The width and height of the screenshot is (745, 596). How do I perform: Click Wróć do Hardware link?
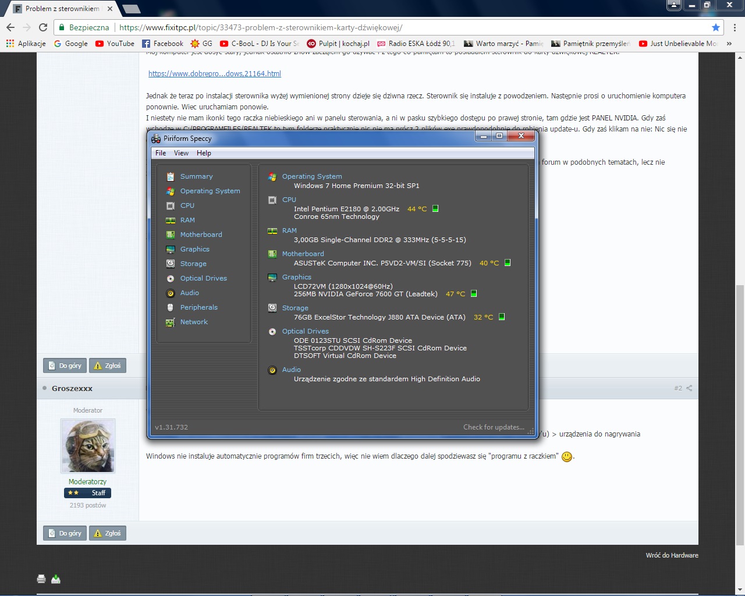click(x=672, y=555)
